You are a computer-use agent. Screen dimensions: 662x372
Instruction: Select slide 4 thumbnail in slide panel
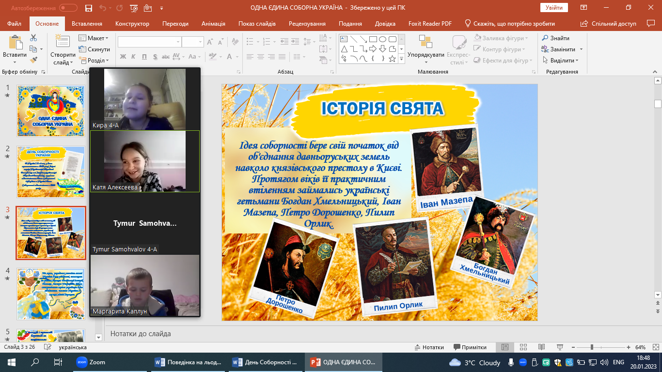(51, 294)
